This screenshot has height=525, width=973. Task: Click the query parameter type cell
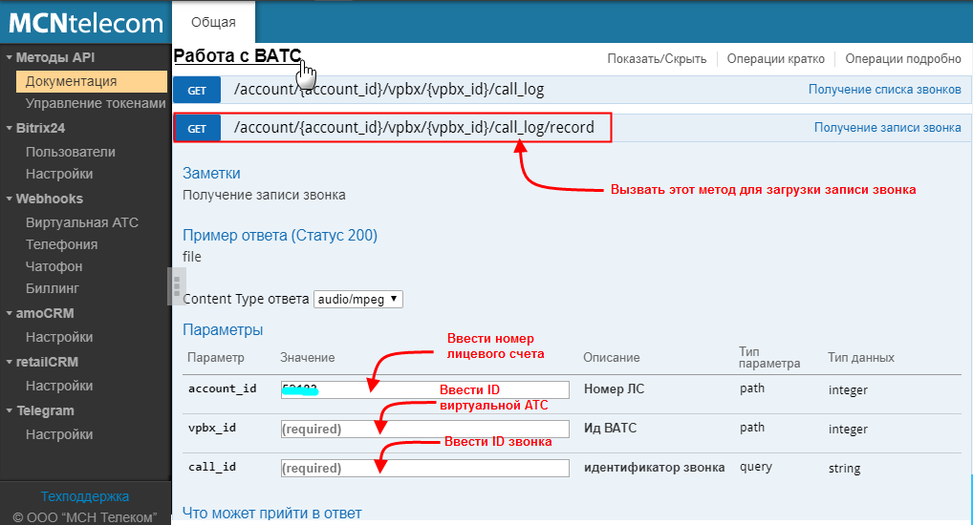pos(756,467)
